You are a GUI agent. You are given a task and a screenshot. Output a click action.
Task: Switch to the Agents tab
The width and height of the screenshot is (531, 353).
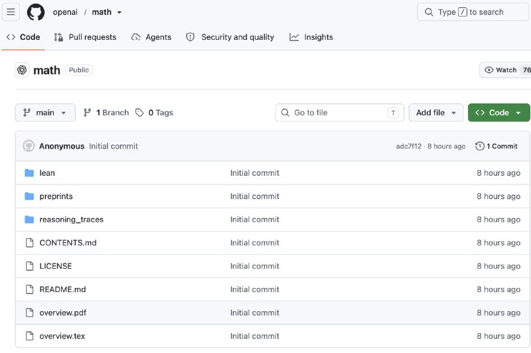pos(151,37)
